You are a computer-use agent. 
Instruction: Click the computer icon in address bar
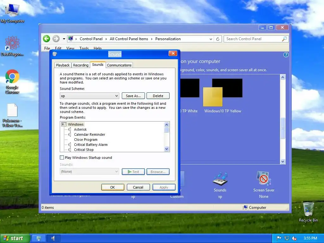click(x=71, y=39)
